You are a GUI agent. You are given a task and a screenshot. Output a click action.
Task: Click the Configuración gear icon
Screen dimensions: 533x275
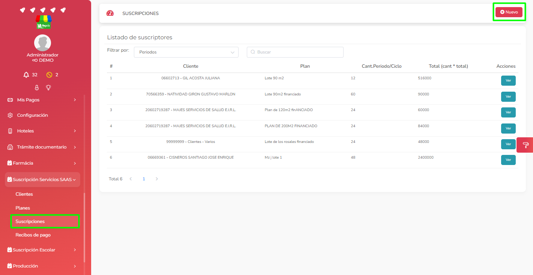[10, 115]
